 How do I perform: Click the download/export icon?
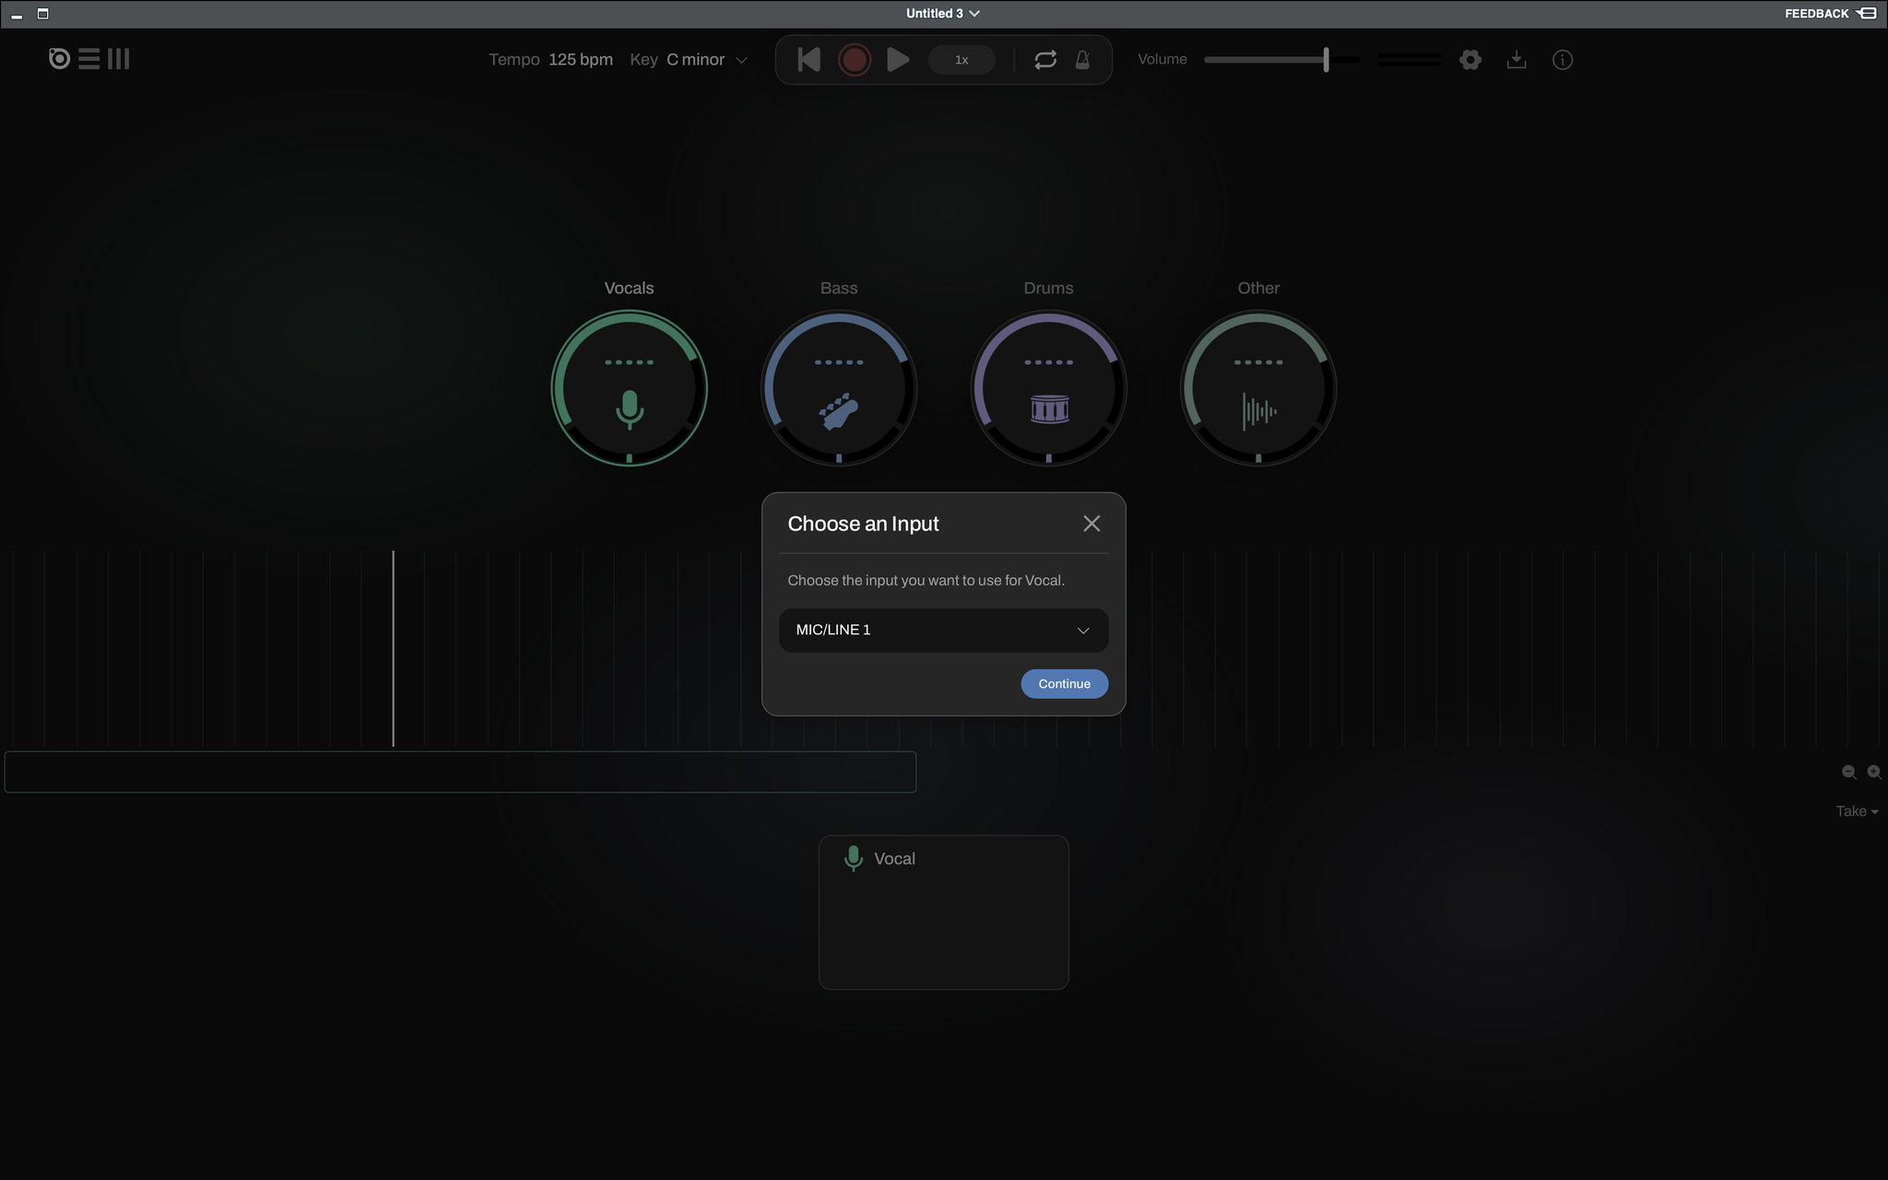click(x=1516, y=60)
